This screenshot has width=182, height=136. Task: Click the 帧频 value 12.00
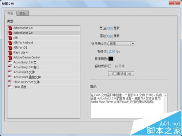[112, 51]
